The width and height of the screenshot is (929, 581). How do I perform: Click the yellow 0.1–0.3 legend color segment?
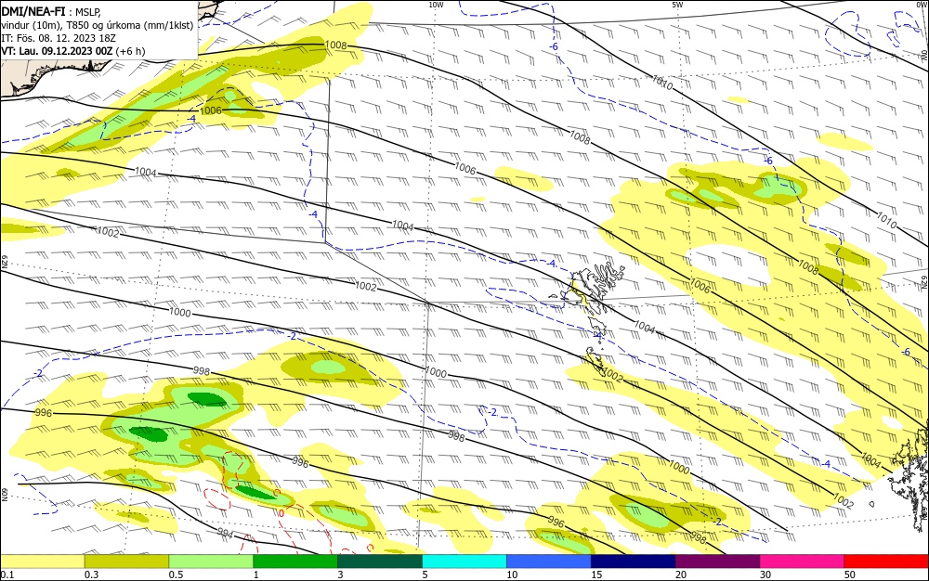coord(42,562)
